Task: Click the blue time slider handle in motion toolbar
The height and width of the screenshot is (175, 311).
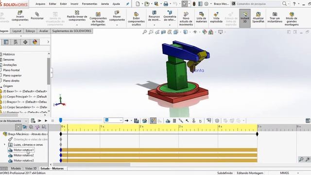Action: [x=61, y=120]
